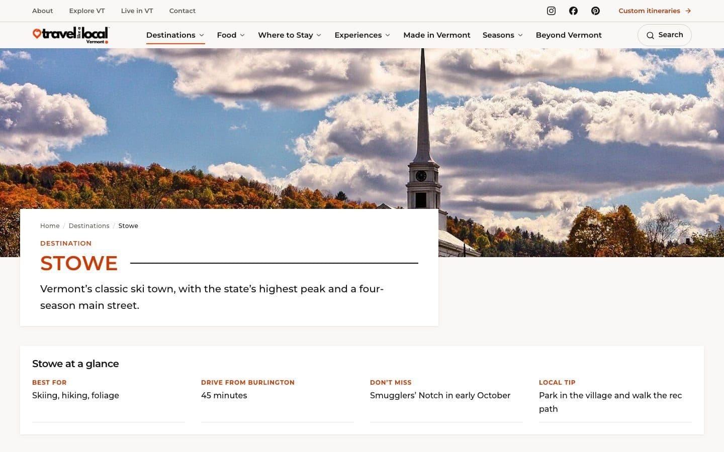Screen dimensions: 724x452
Task: Expand the Food dropdown menu
Action: (231, 35)
